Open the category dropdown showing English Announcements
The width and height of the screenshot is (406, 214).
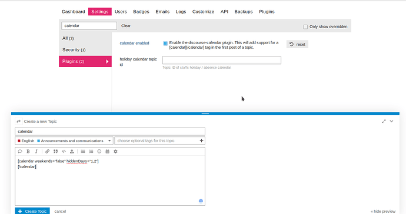tap(64, 141)
